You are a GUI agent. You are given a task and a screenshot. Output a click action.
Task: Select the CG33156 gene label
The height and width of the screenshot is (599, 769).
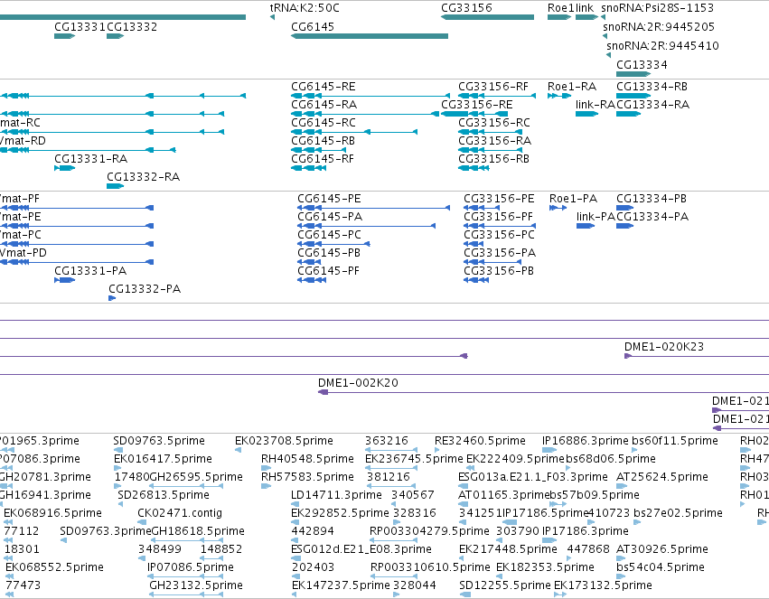466,8
